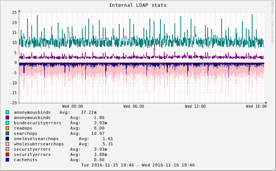The image size is (276, 171).
Task: Click the 'Wed 06:00' time axis label
Action: point(134,106)
